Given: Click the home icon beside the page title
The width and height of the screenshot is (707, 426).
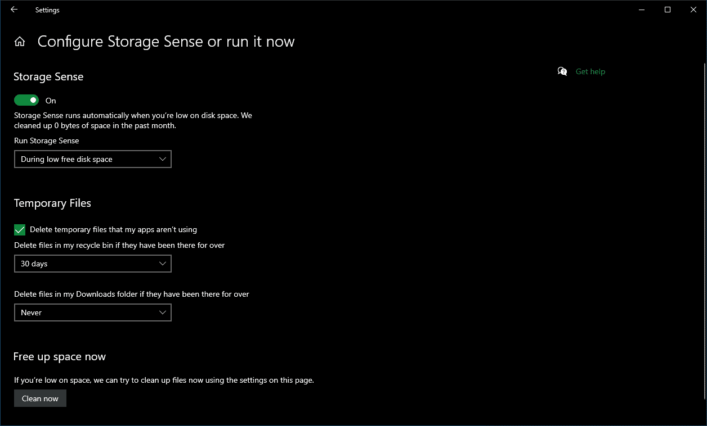Looking at the screenshot, I should pyautogui.click(x=20, y=41).
